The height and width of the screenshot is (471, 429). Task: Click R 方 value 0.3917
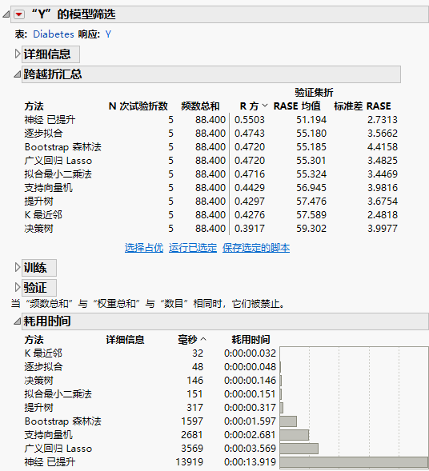[x=250, y=229]
